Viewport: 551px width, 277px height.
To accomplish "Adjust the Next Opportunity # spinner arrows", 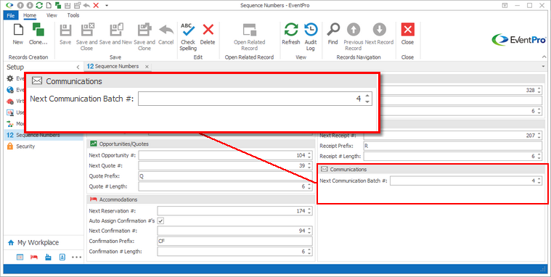I will pyautogui.click(x=309, y=155).
